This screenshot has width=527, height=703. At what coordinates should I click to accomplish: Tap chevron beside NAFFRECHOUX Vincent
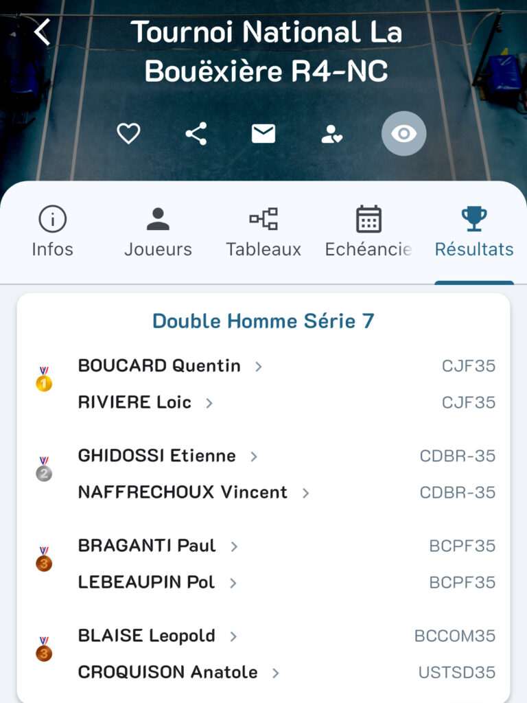coord(305,493)
